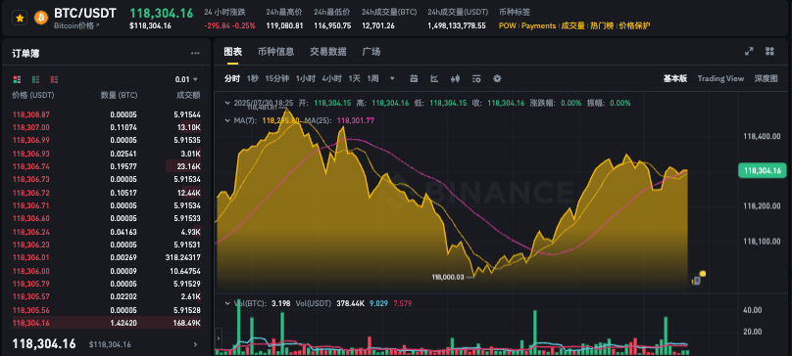Click the 价格 (USDT) column header
Image resolution: width=792 pixels, height=356 pixels.
pos(33,95)
